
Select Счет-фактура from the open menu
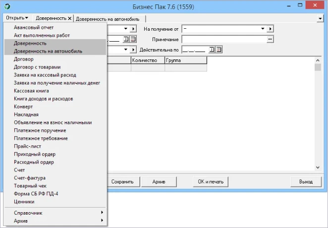tap(30, 178)
